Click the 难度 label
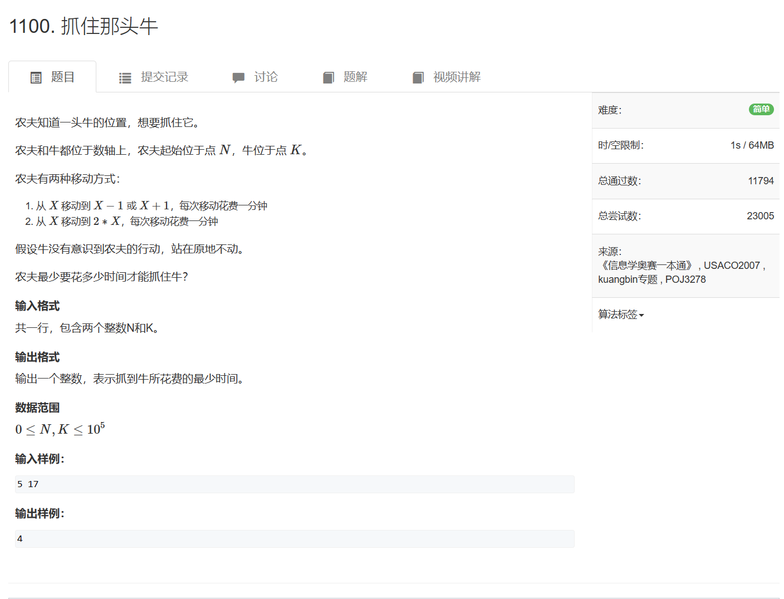Viewport: 784px width, 599px height. [610, 110]
